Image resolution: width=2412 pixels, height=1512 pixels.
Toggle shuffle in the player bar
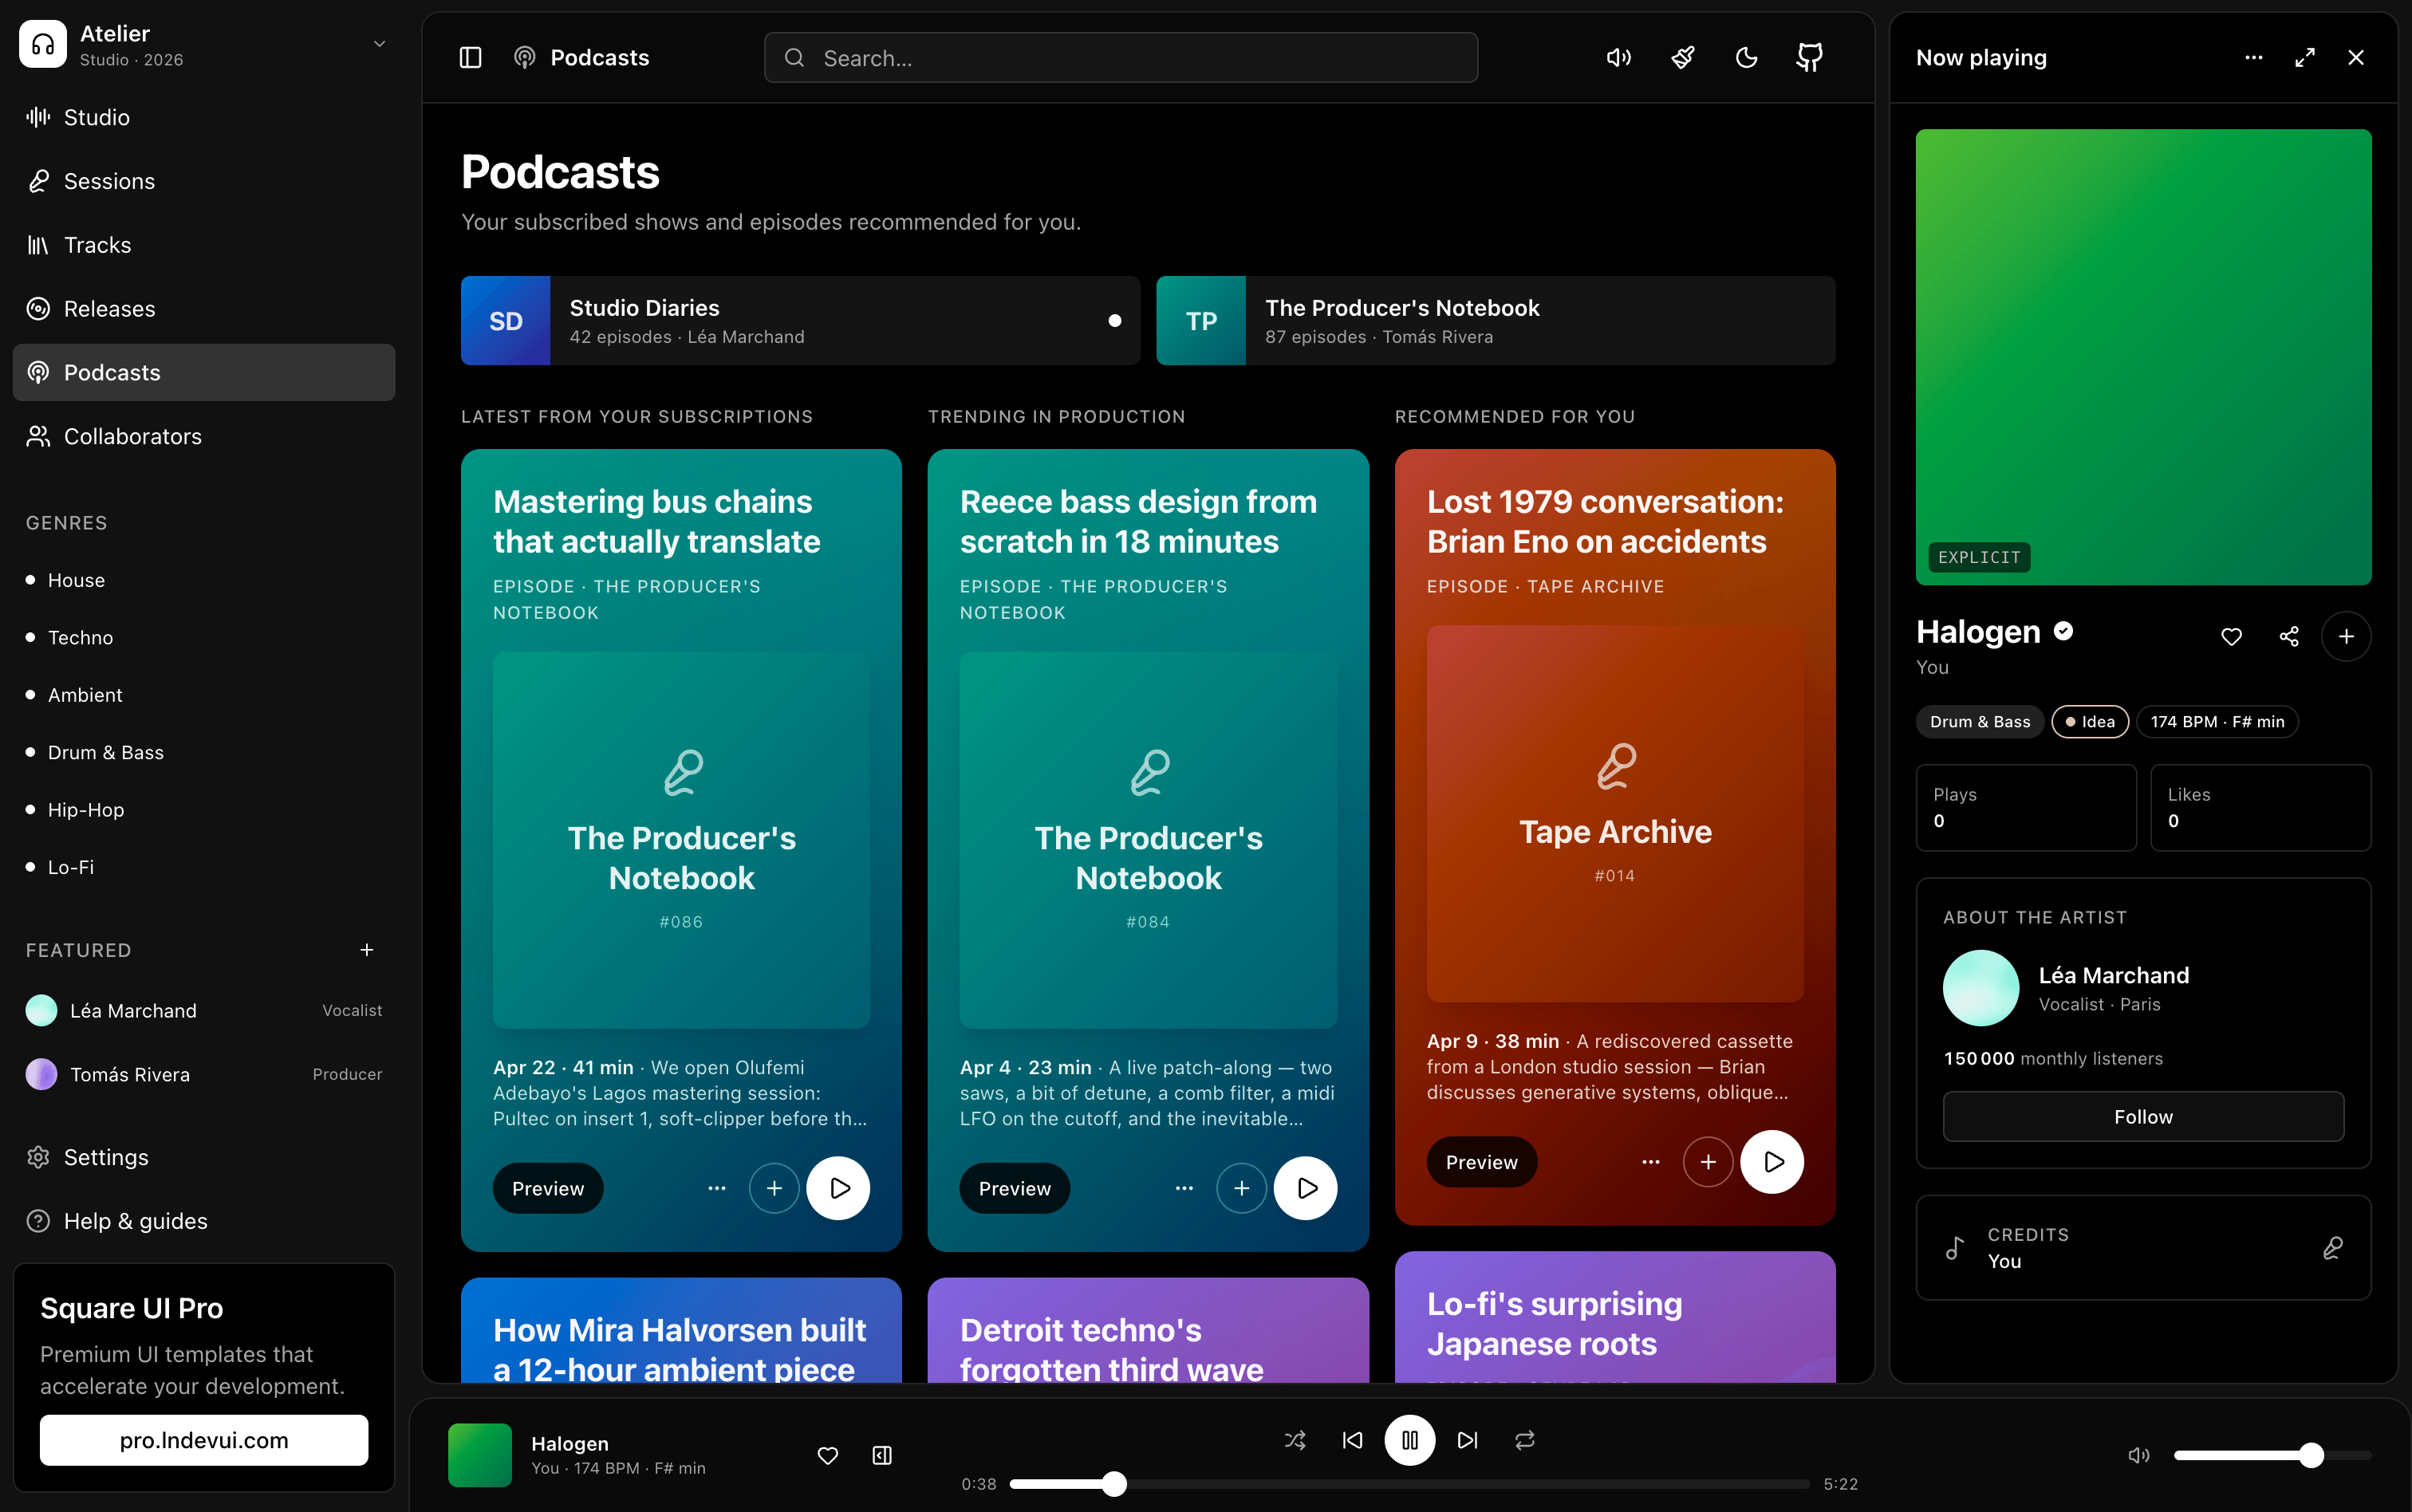coord(1295,1440)
